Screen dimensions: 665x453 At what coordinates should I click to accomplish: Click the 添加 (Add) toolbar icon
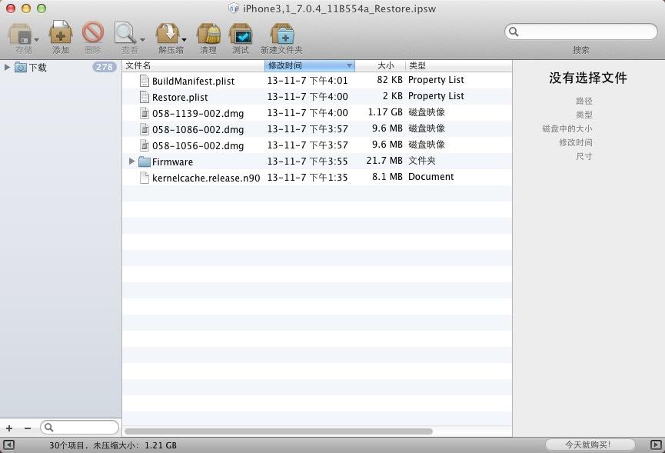(x=61, y=32)
